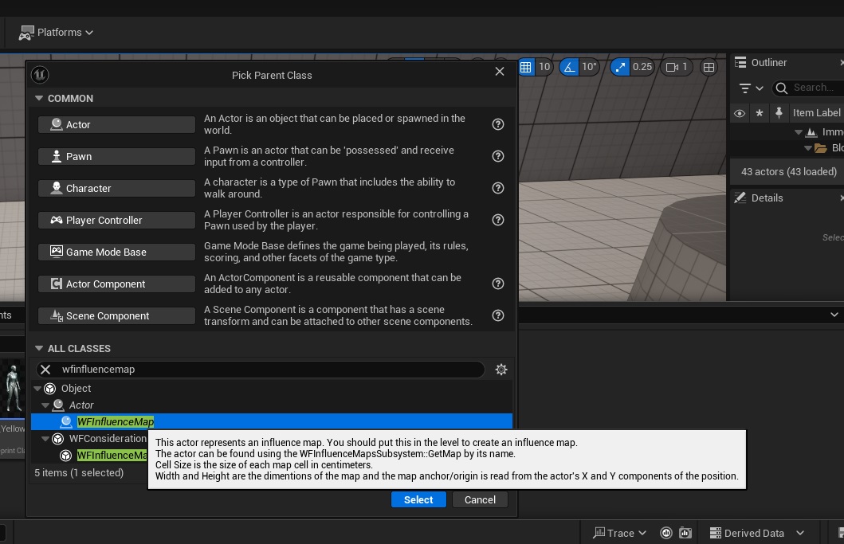
Task: Toggle scale snapping in viewport toolbar
Action: coord(620,67)
